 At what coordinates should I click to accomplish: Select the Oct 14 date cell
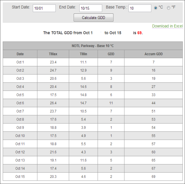pyautogui.click(x=20, y=168)
